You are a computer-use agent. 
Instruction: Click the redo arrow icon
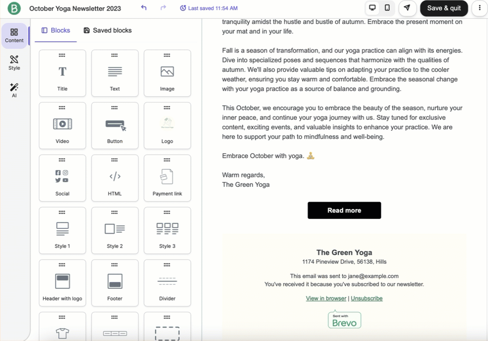pyautogui.click(x=163, y=8)
